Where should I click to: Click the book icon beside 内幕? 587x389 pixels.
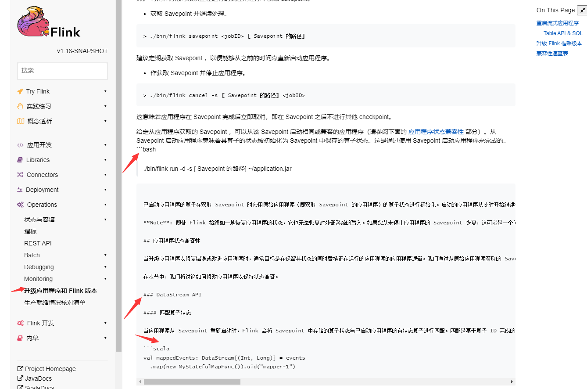point(20,338)
